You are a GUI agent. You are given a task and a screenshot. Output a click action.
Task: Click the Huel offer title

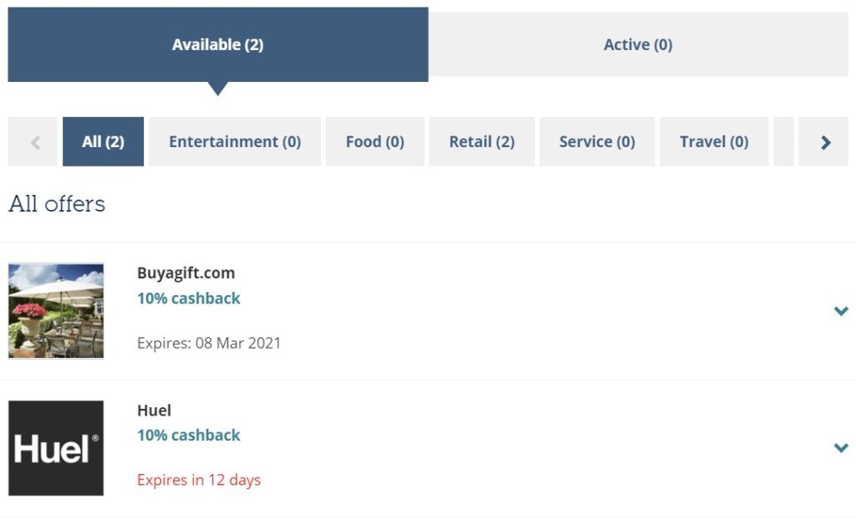(x=154, y=410)
